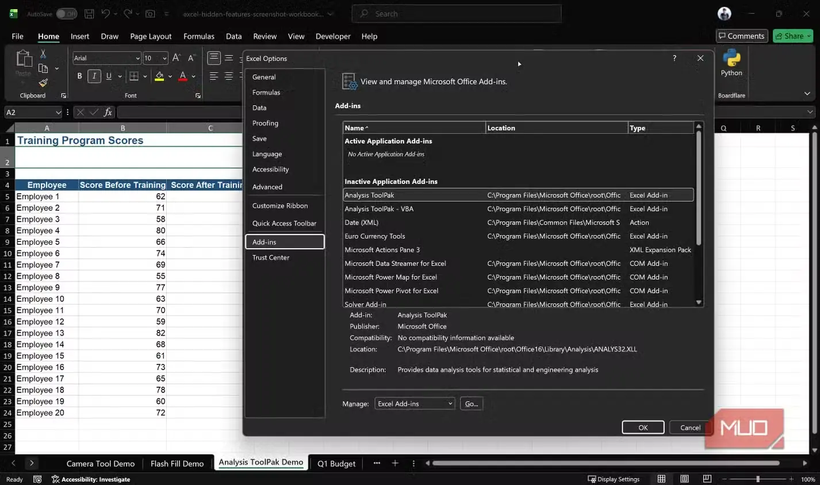Click the add-ins list scroll down arrow
820x485 pixels.
[x=699, y=302]
